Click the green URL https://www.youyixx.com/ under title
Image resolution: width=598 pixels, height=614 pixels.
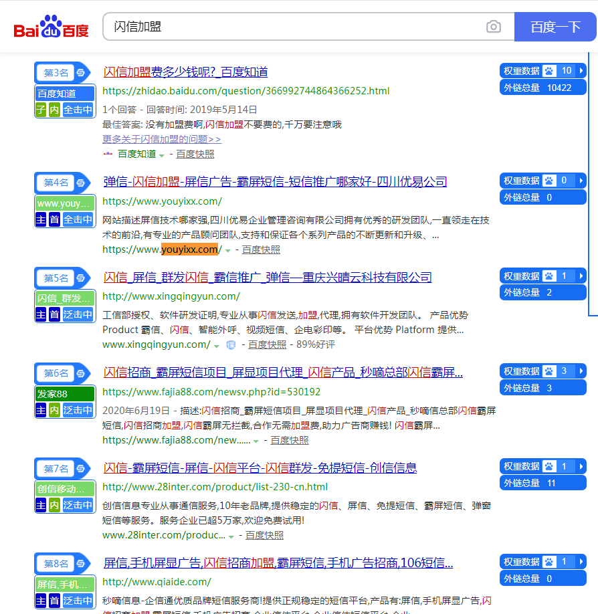click(162, 201)
